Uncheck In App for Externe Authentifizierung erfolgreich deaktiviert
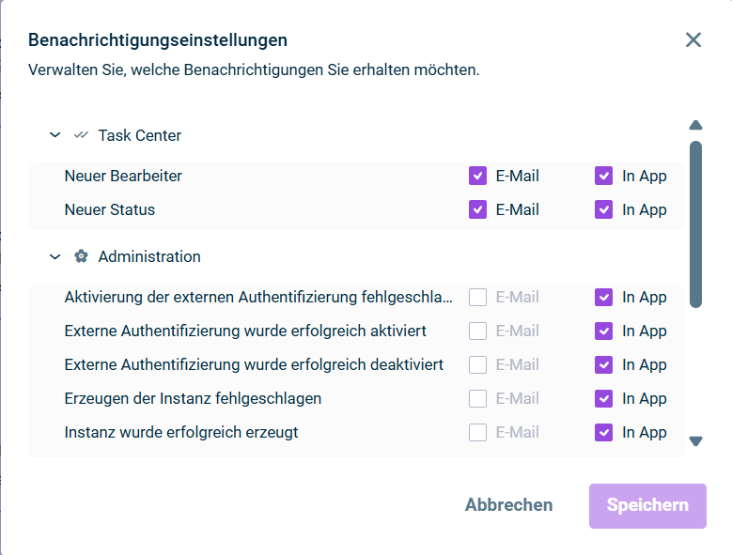 tap(603, 364)
